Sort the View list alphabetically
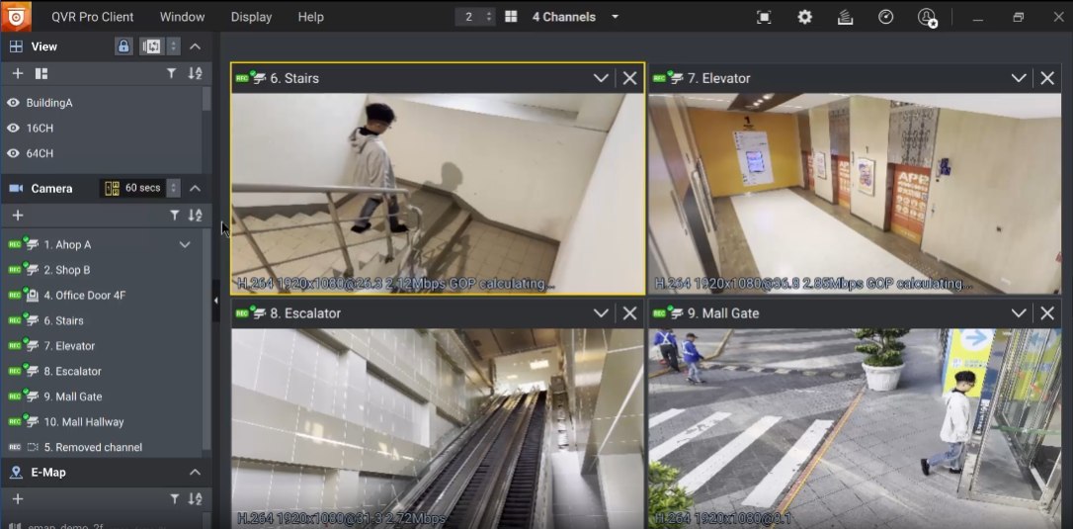This screenshot has height=529, width=1073. click(x=195, y=73)
